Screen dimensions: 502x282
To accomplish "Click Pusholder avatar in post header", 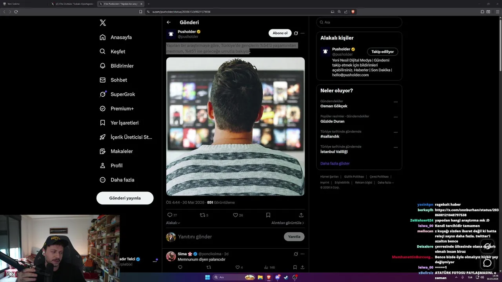I will (x=171, y=34).
